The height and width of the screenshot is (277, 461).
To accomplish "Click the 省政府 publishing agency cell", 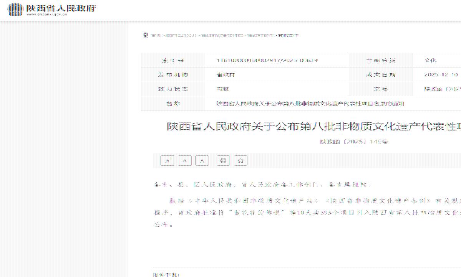I will (x=226, y=75).
